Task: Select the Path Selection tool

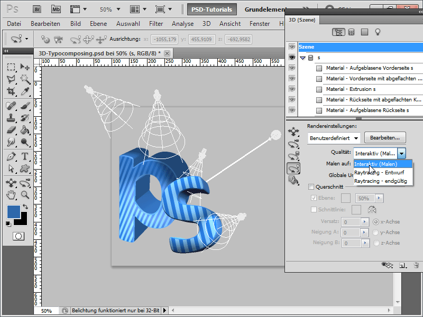Action: tap(11, 169)
